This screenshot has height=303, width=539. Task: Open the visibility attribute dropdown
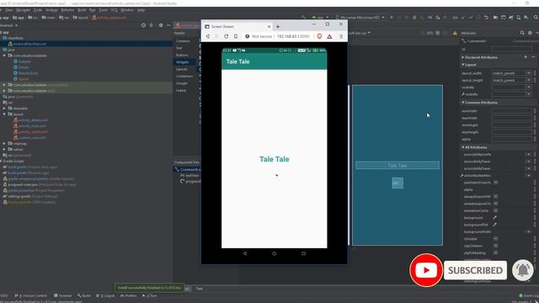click(x=529, y=88)
